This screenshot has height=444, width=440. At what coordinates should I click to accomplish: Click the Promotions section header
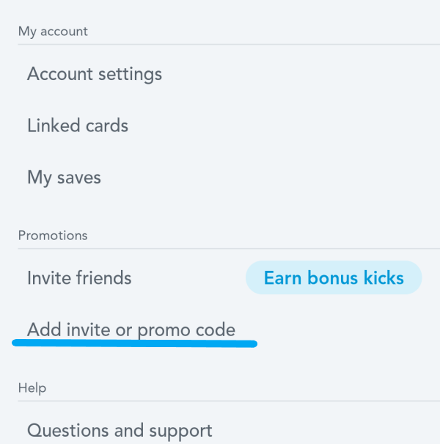tap(53, 236)
